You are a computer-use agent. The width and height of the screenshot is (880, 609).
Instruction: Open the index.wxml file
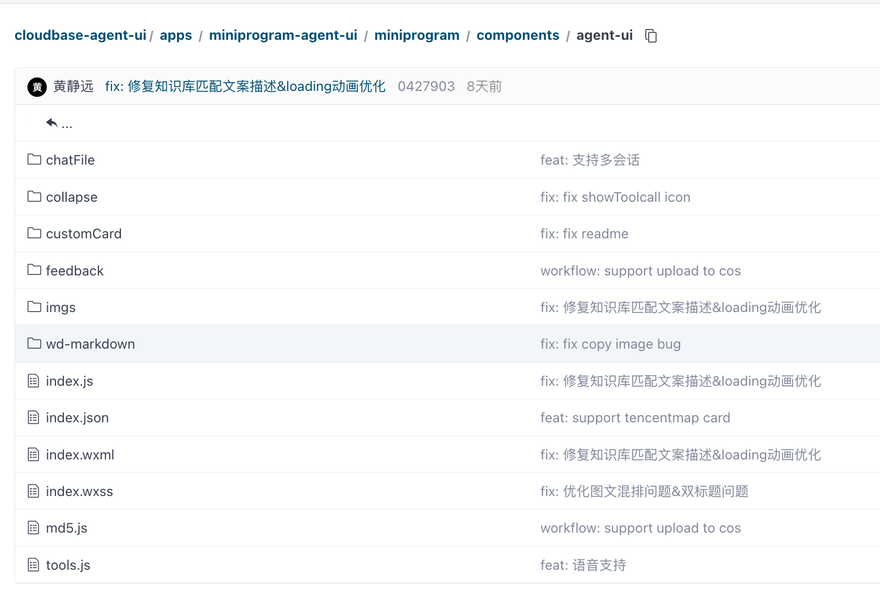coord(80,455)
